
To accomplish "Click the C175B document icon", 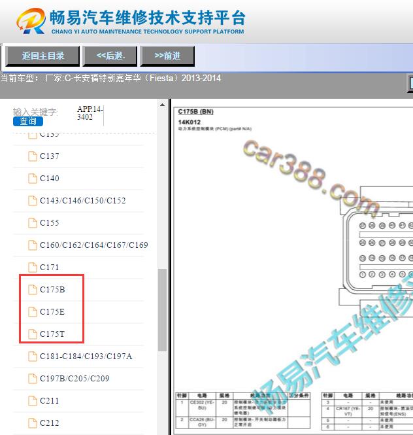I will point(33,289).
